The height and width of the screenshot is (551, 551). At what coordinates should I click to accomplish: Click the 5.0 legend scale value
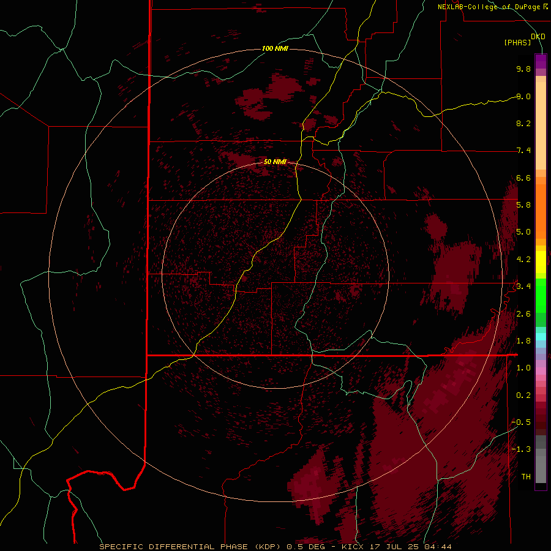pos(523,232)
